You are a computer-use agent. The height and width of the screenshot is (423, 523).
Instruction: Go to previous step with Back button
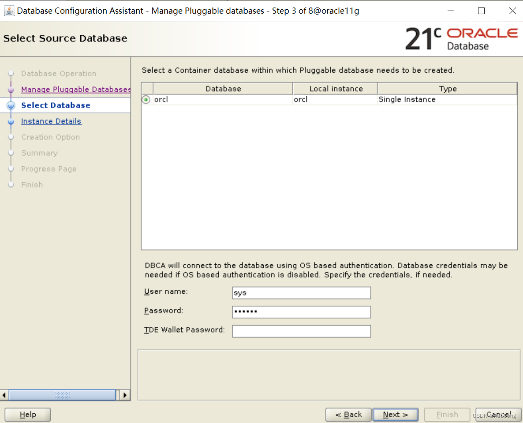point(348,415)
